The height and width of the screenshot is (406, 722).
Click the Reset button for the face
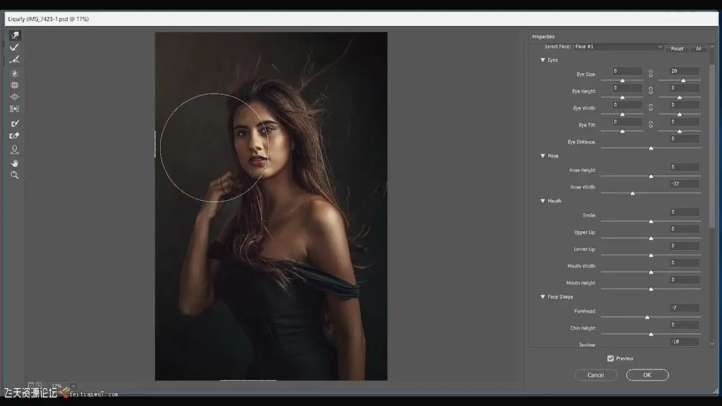[x=677, y=48]
